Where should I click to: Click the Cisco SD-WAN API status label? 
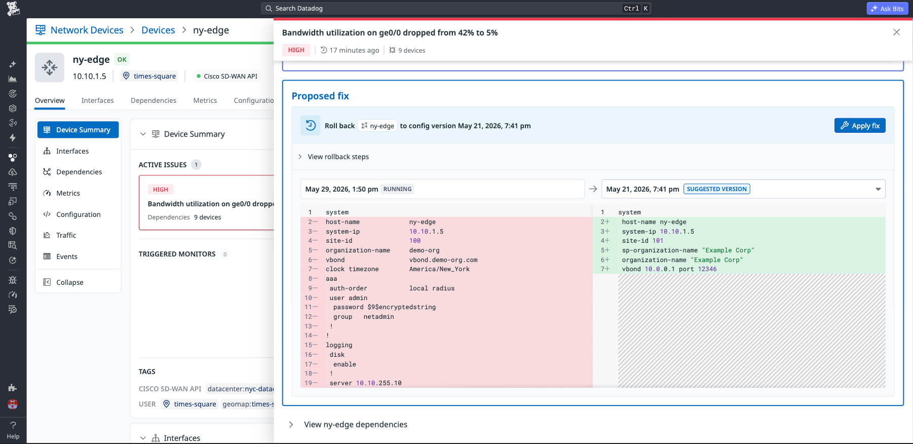(227, 76)
